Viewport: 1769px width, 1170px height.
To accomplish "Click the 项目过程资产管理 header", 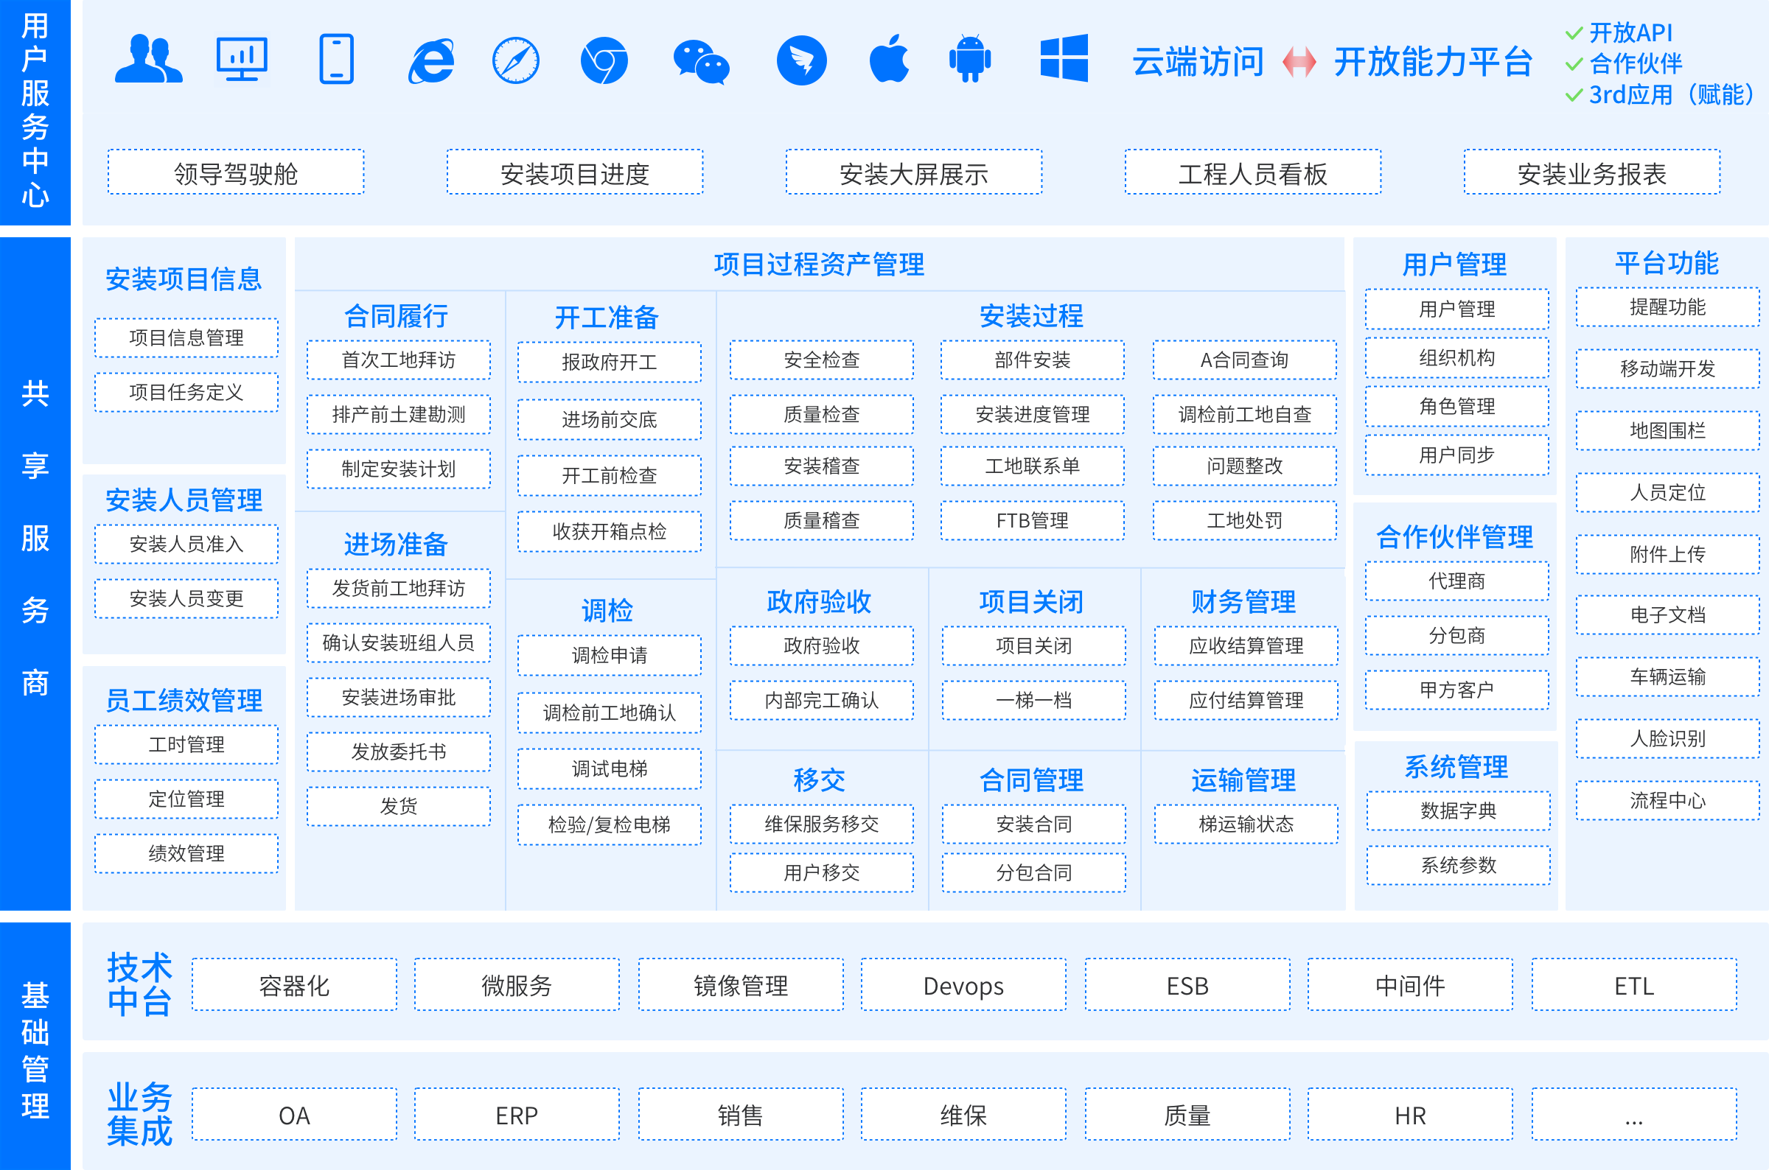I will coord(819,265).
